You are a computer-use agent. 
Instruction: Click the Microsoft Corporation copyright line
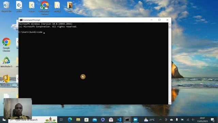coord(48,27)
